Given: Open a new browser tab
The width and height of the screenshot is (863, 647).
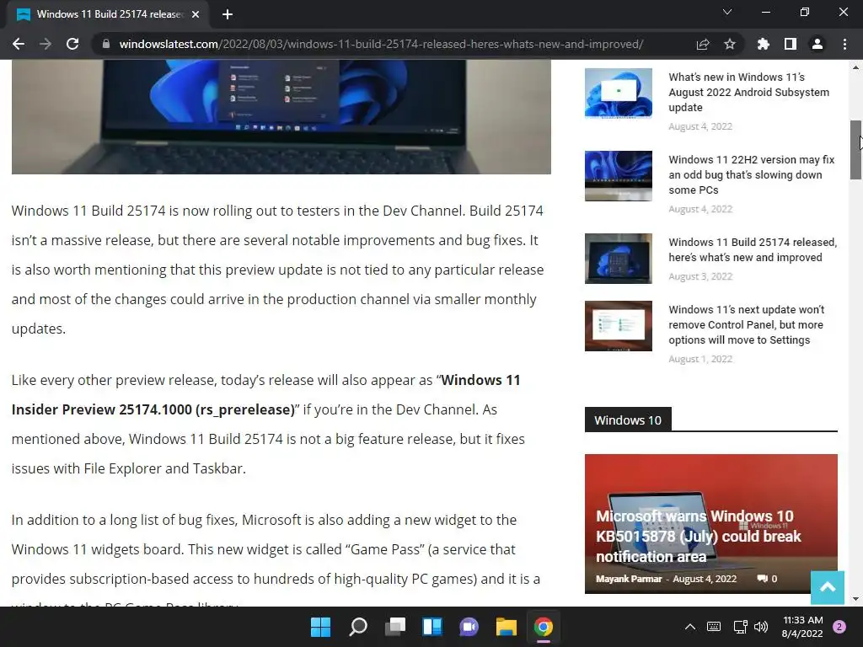Looking at the screenshot, I should click(x=228, y=14).
